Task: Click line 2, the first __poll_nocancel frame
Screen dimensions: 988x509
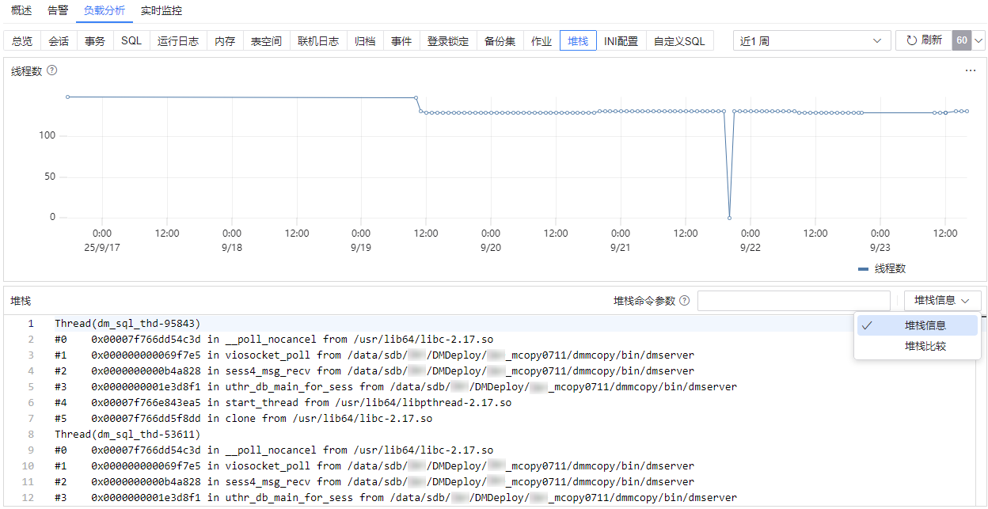Action: [274, 340]
